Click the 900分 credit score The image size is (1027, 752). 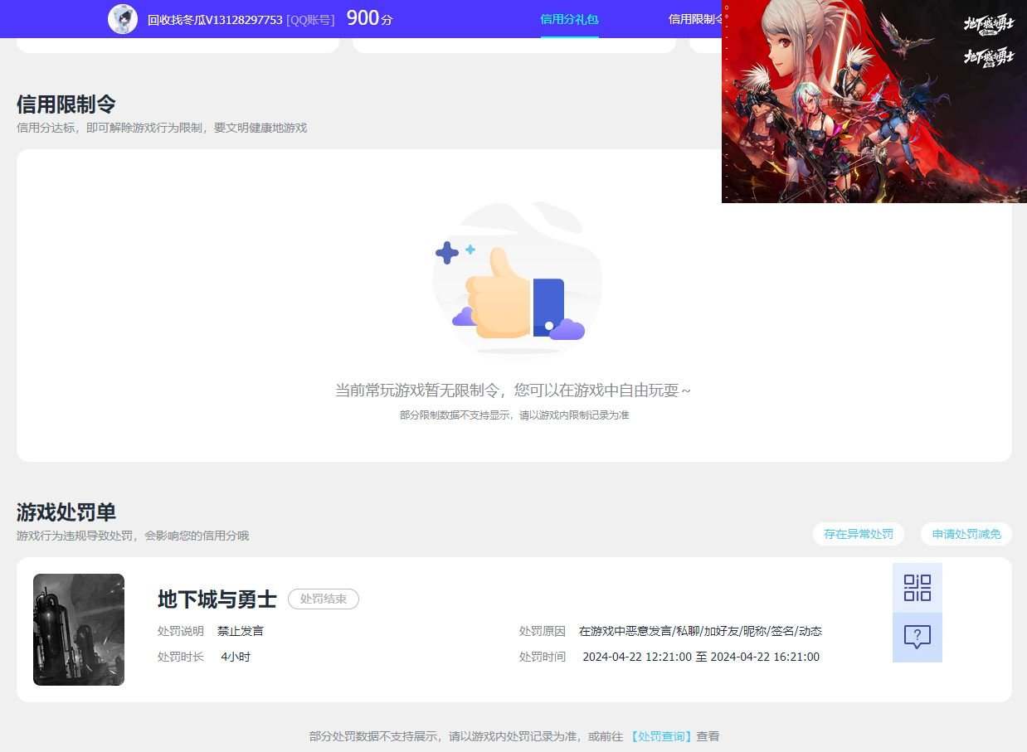[369, 18]
